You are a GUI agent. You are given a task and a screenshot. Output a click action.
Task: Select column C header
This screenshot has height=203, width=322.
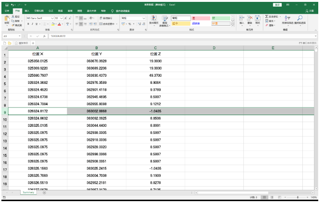click(x=155, y=48)
